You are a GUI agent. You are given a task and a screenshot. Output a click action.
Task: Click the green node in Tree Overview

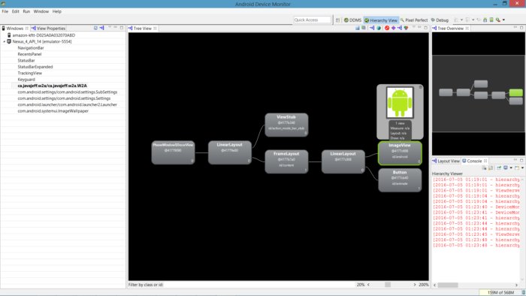(515, 92)
